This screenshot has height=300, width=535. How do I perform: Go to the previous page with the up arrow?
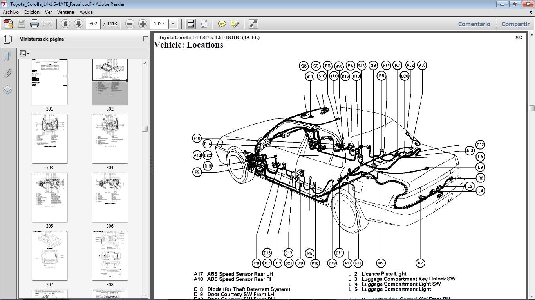point(65,24)
